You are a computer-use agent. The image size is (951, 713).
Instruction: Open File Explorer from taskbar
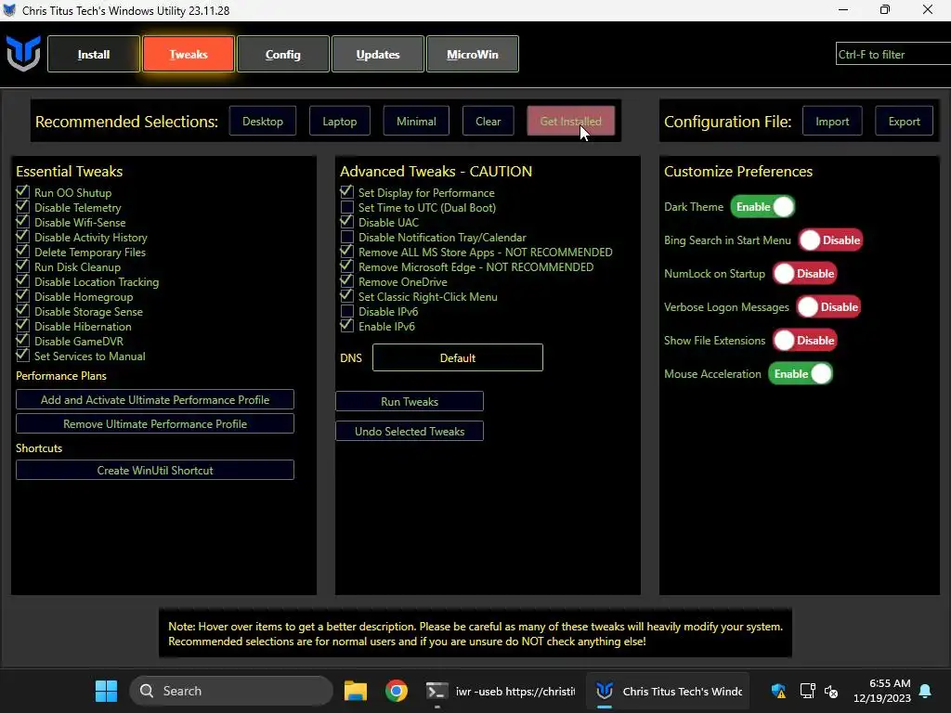[x=356, y=691]
